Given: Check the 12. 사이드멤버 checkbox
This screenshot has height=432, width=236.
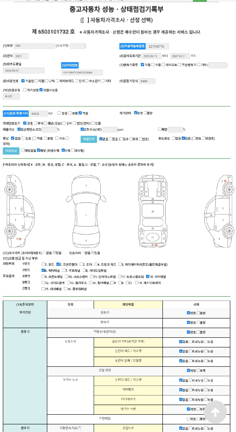Looking at the screenshot, I should point(43,283).
